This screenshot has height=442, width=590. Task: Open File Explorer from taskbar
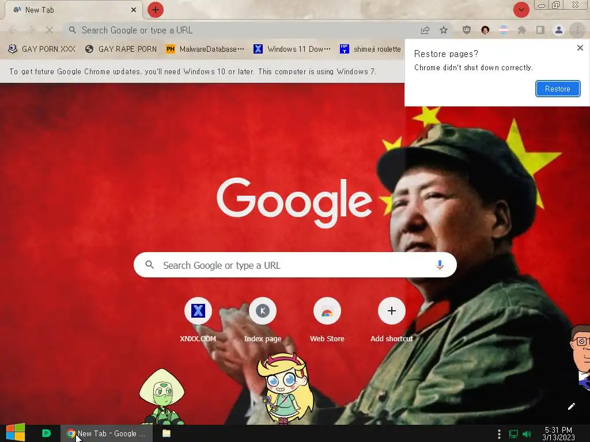pyautogui.click(x=167, y=433)
